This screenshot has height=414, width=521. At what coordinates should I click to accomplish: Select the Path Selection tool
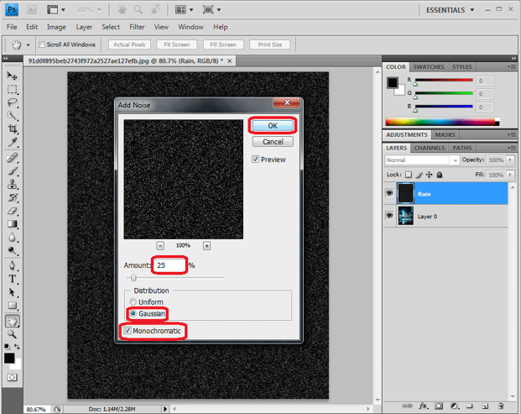tap(13, 292)
